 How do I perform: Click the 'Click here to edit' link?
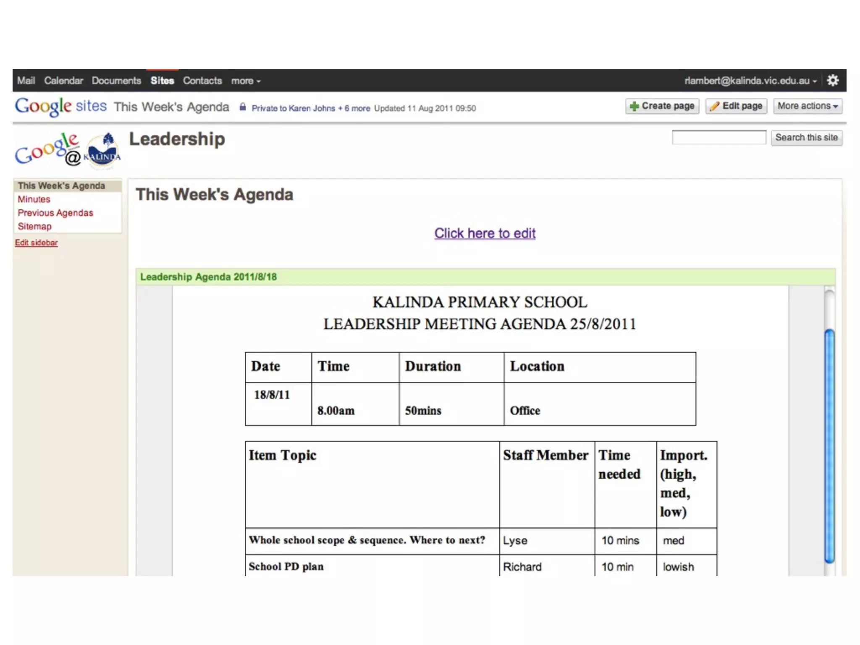485,233
